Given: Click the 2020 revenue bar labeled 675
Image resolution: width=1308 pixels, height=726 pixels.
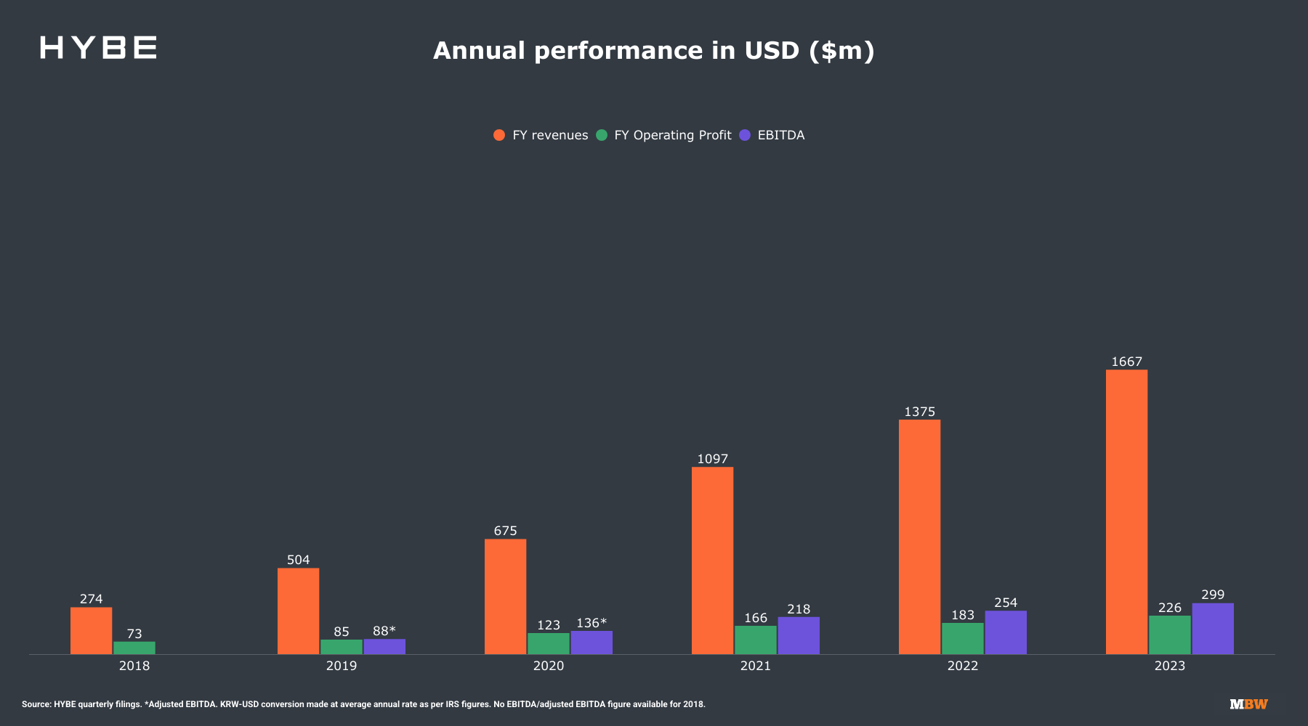Looking at the screenshot, I should [x=505, y=597].
